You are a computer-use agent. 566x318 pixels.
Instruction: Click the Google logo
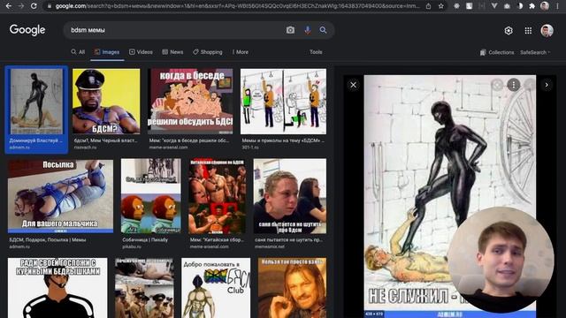27,30
